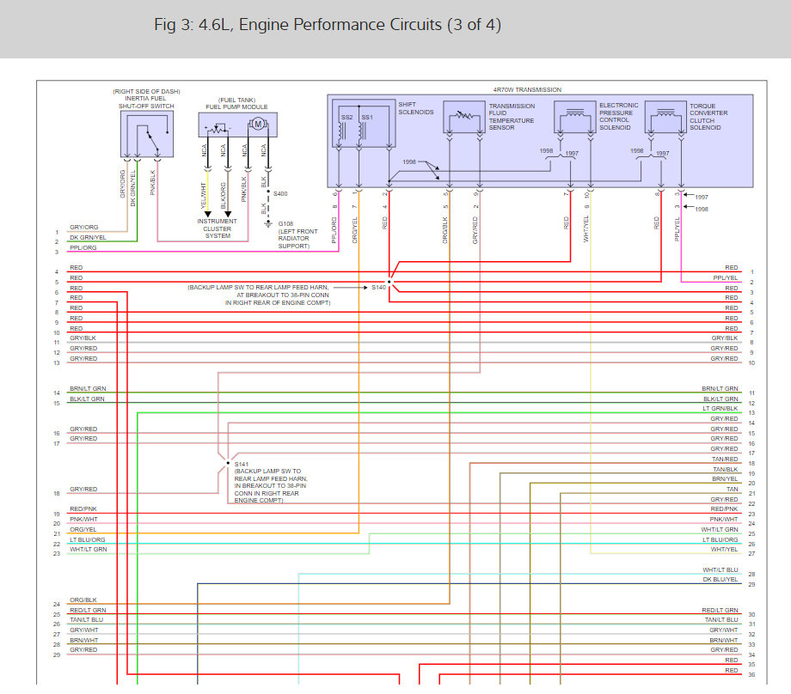Click the DK BLU/YEL wire label
This screenshot has width=791, height=694.
pyautogui.click(x=720, y=580)
